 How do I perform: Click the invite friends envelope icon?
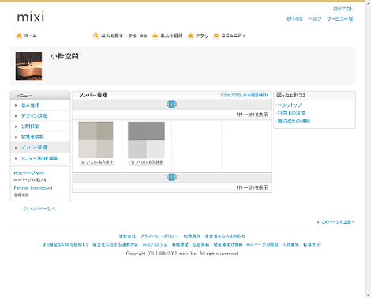pyautogui.click(x=156, y=36)
